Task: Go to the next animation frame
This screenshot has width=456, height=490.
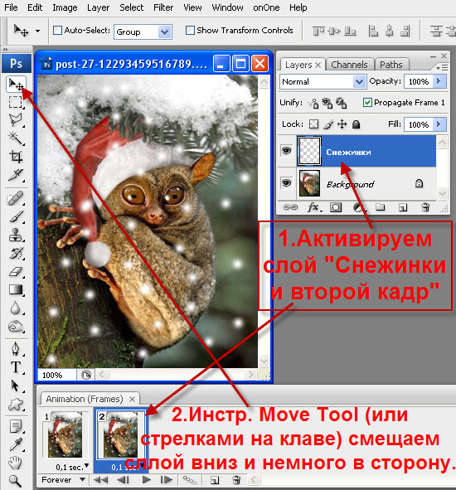Action: pos(167,479)
